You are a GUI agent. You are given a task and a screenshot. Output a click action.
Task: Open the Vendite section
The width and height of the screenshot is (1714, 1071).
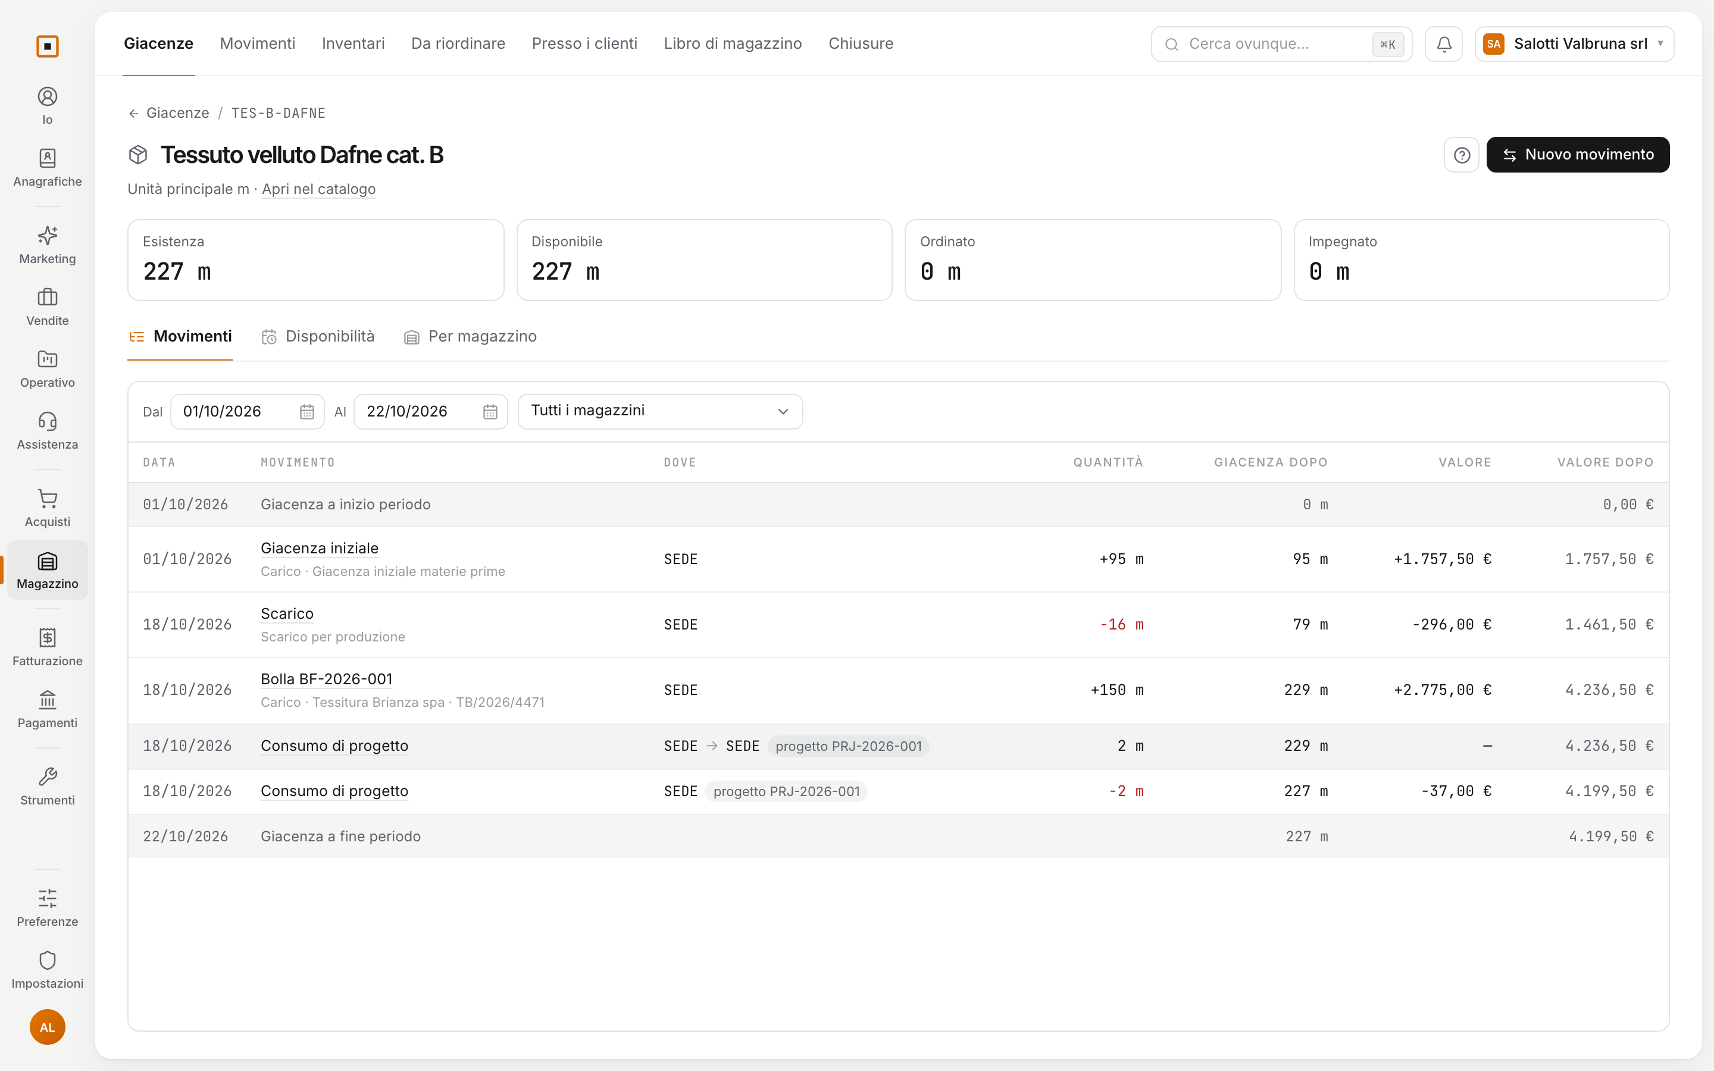(48, 306)
